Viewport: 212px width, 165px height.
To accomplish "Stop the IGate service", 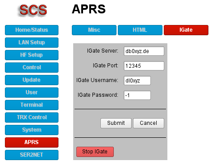I will (95, 152).
